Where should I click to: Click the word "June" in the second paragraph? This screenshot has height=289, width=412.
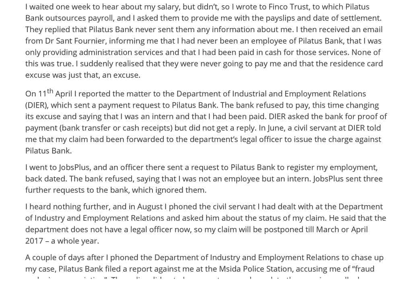pos(276,128)
